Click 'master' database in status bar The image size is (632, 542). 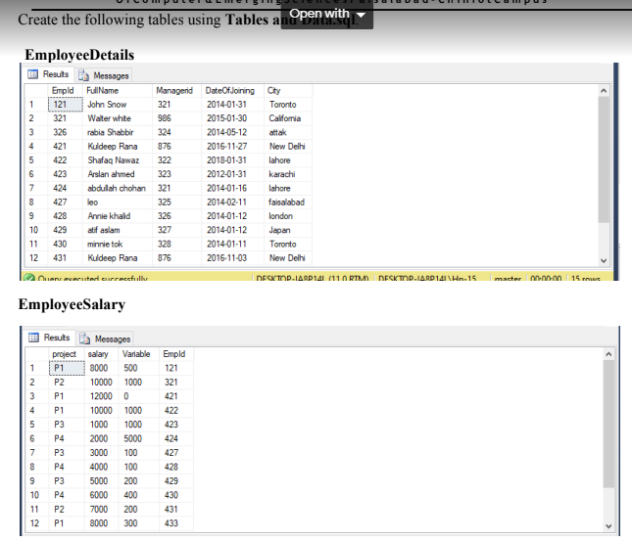pos(508,278)
